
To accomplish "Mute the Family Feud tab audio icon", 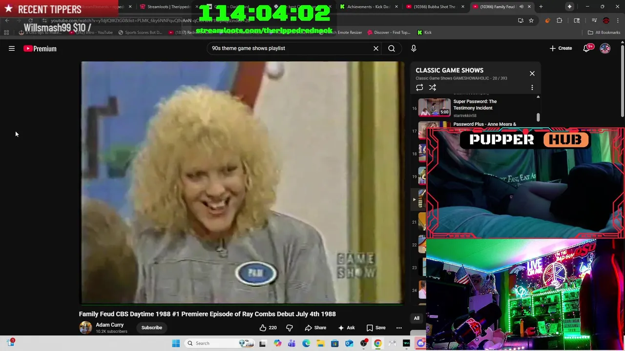I will tap(521, 7).
